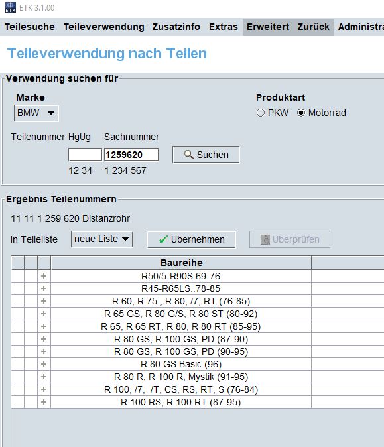Screen dimensions: 384x447
Task: Select text R 100, /7, /T, CS, RS, RT, S (76-84)
Action: click(181, 389)
